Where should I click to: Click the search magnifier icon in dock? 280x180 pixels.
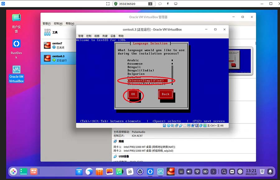point(224,172)
